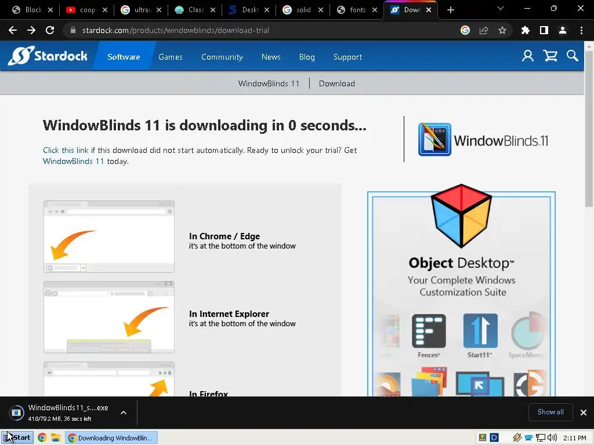
Task: Click the network tray icon
Action: [541, 438]
